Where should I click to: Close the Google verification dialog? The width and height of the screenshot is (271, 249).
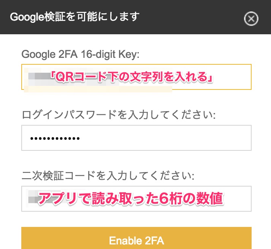[x=251, y=19]
